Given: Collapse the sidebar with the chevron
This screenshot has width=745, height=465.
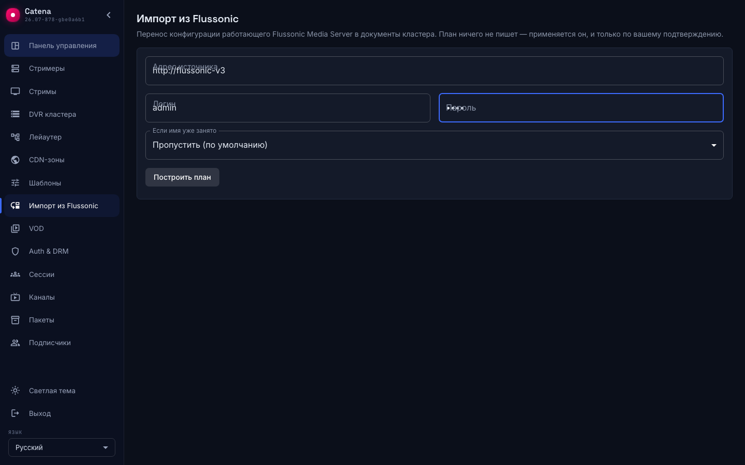Looking at the screenshot, I should 109,15.
